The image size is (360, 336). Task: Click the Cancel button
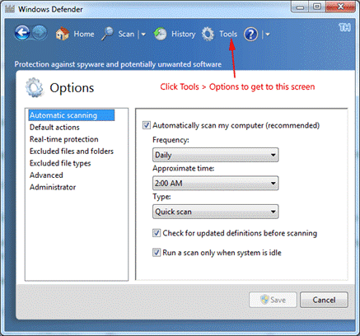324,300
